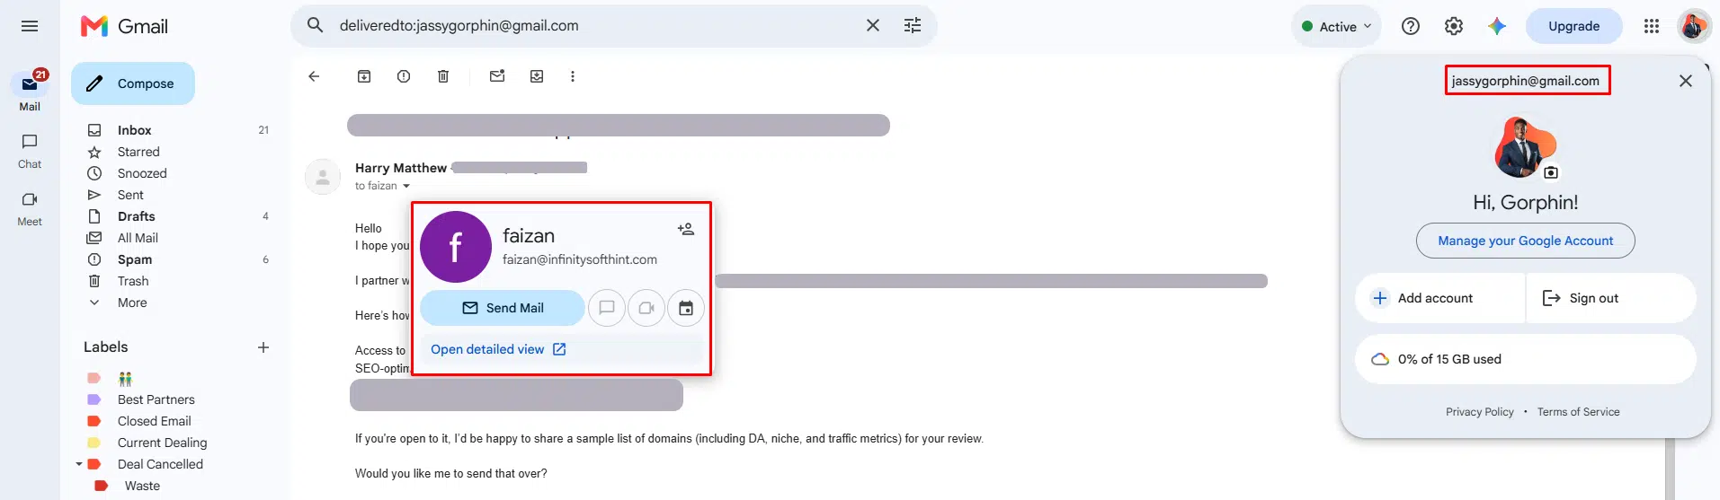Open search filter options icon
The width and height of the screenshot is (1720, 500).
[913, 25]
